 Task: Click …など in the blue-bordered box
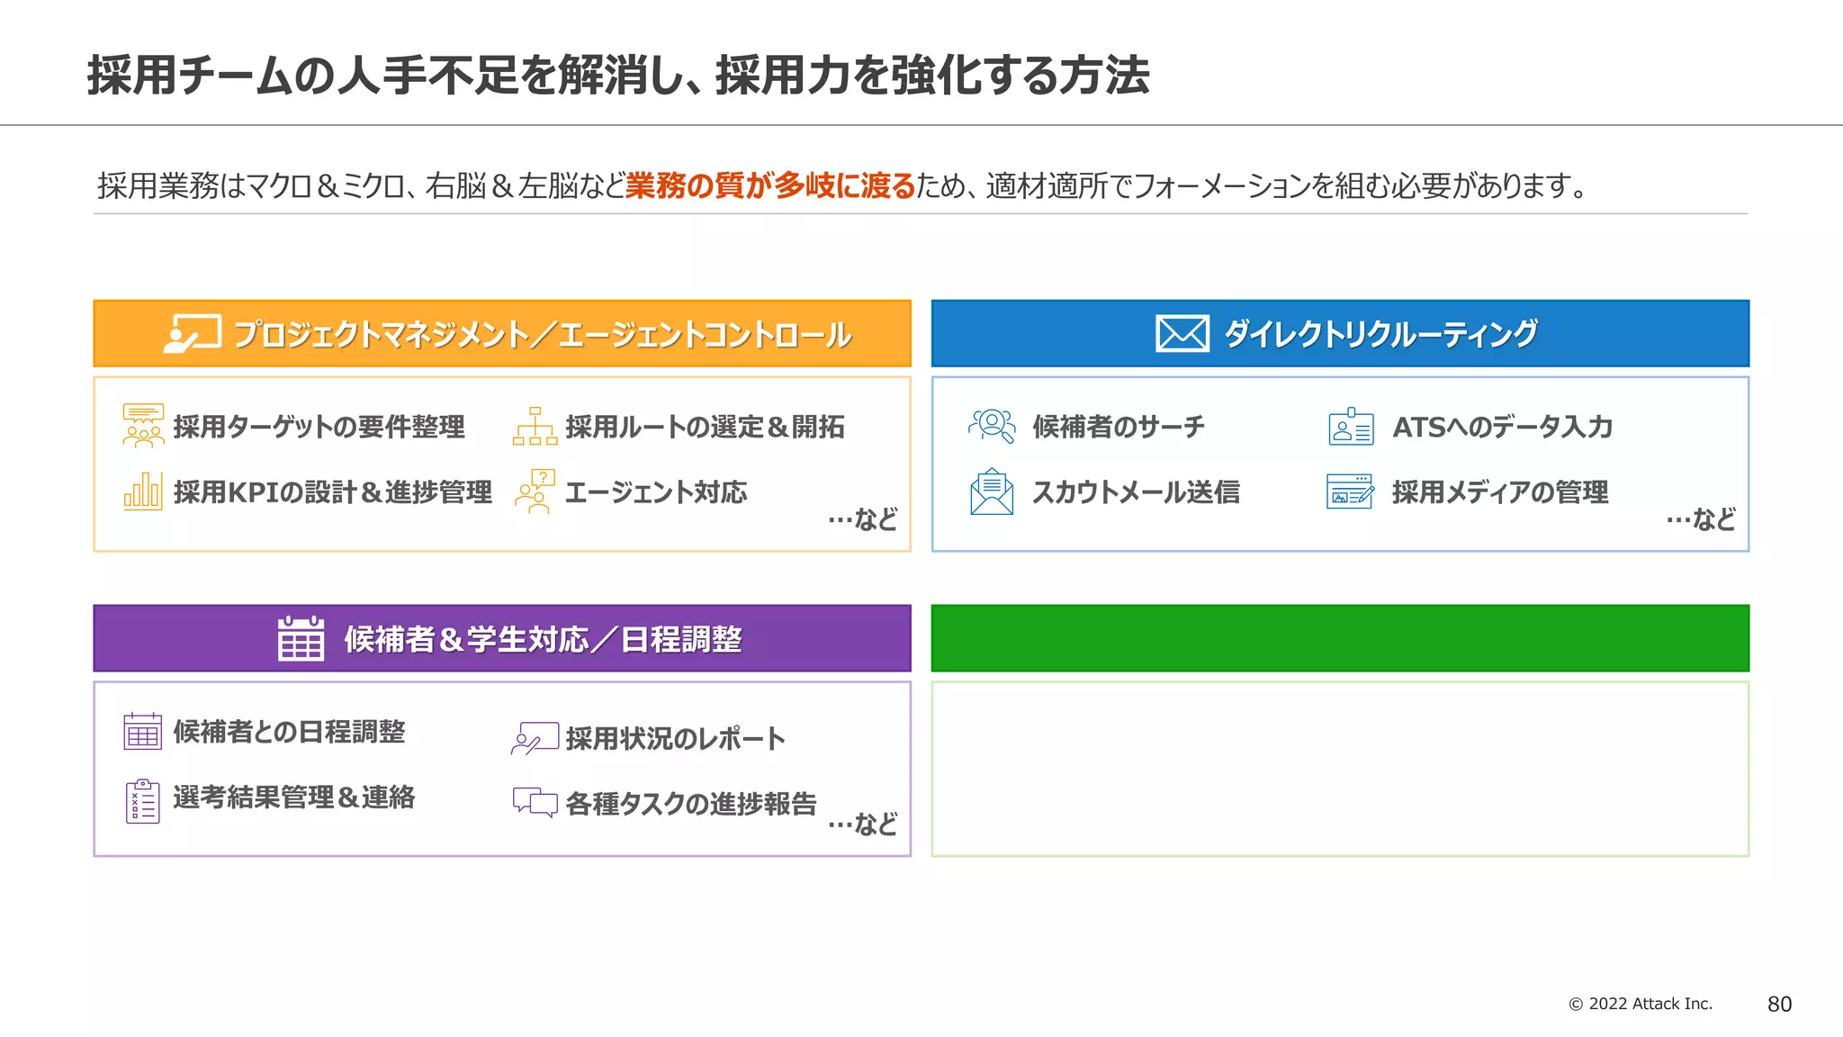point(1701,519)
